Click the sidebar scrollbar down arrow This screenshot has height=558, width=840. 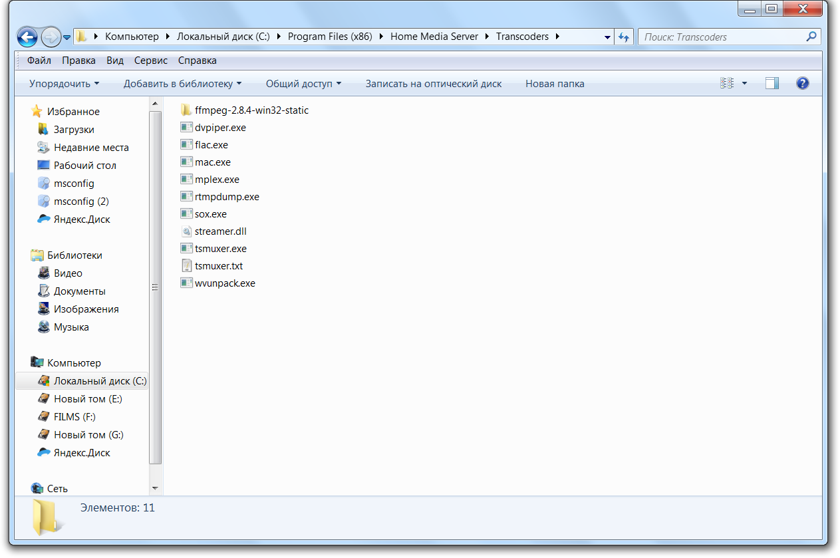[156, 488]
